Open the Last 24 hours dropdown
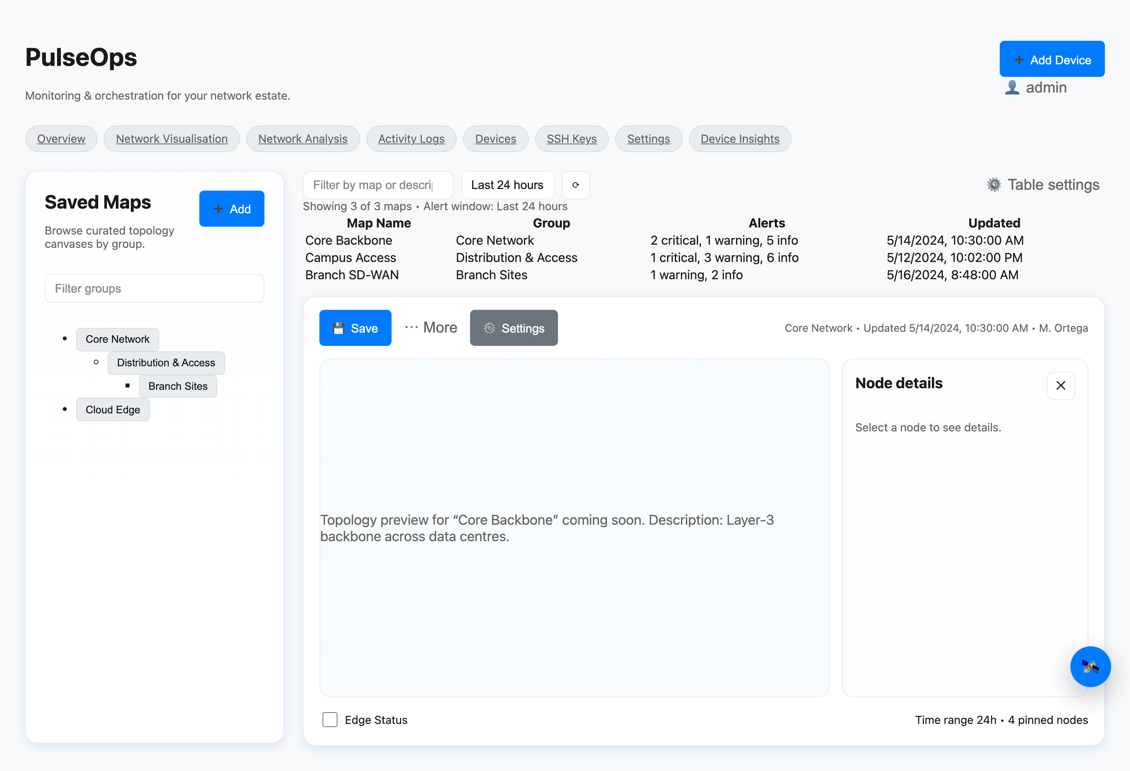The image size is (1130, 771). pyautogui.click(x=507, y=185)
